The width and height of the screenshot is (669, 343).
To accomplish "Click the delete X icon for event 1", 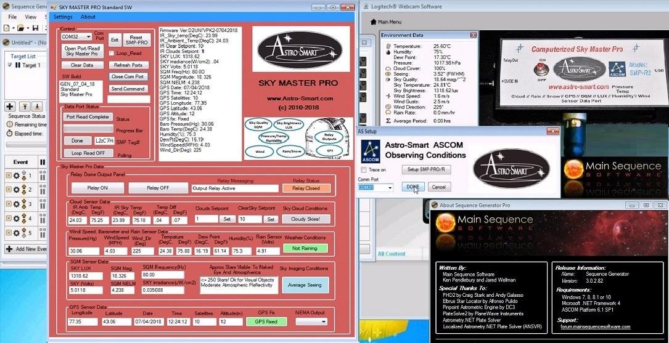I will click(x=9, y=176).
